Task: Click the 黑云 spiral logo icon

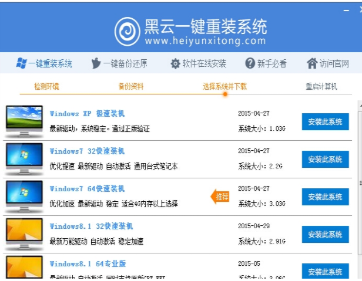Action: 127,32
